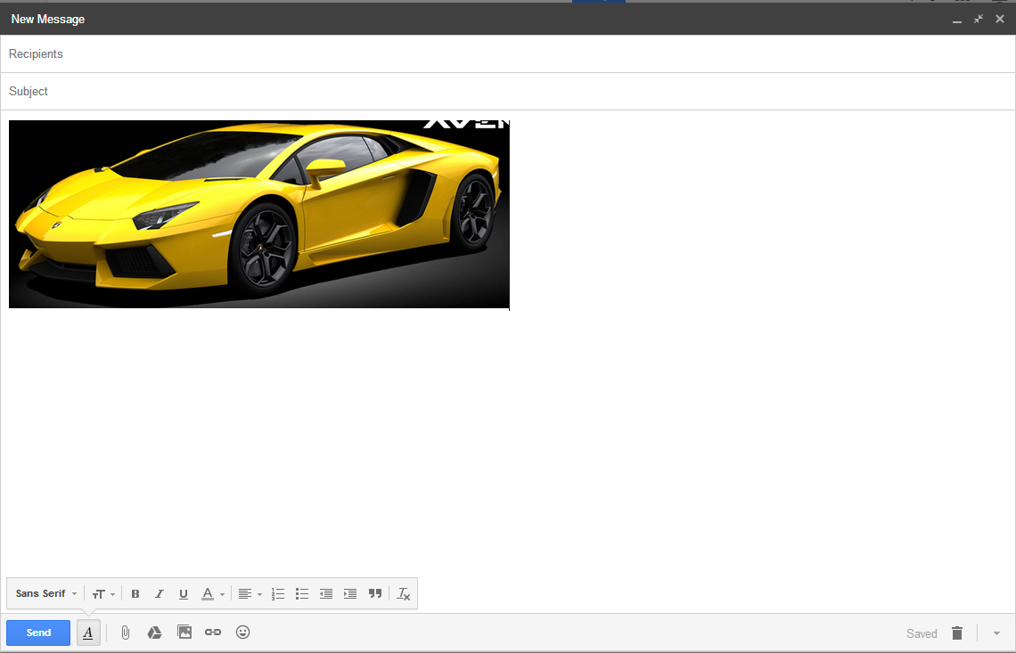Click into the Subject field
Image resolution: width=1016 pixels, height=653 pixels.
point(508,92)
